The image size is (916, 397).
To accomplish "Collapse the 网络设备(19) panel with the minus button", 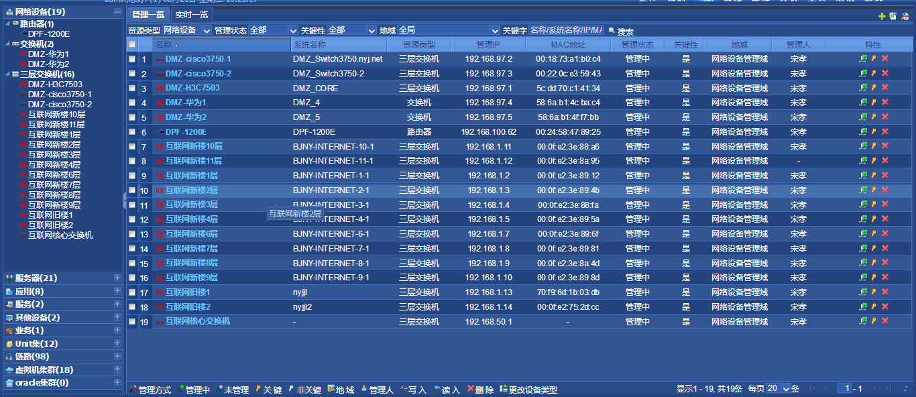I will [117, 11].
